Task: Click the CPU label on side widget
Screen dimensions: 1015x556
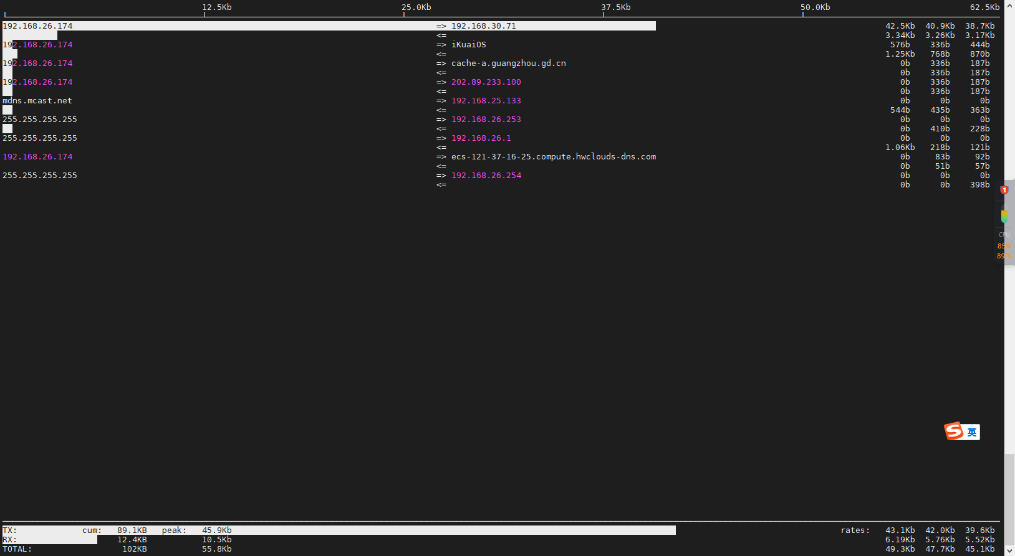Action: (1004, 235)
